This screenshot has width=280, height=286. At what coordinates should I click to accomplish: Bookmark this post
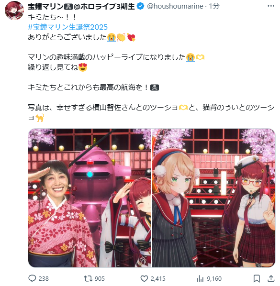tap(257, 278)
